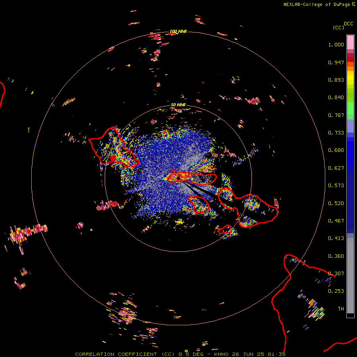The image size is (357, 357).
Task: Click the 0.5 DEG elevation text in the caption
Action: click(x=191, y=354)
